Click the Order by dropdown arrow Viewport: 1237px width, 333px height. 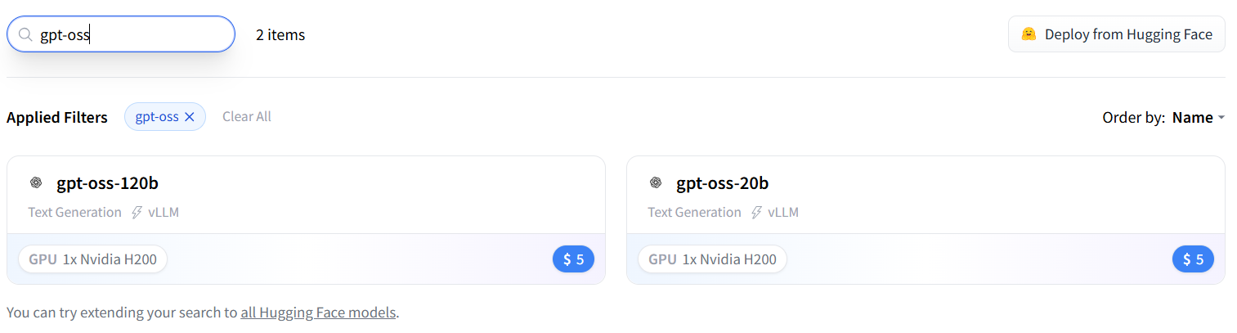[x=1221, y=118]
